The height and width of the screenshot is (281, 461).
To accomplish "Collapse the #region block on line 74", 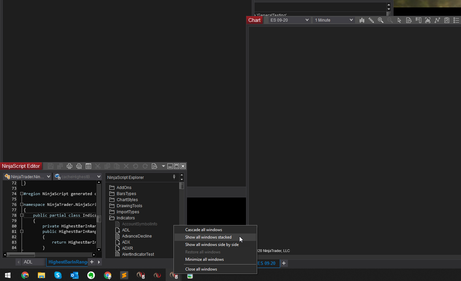I will (22, 194).
